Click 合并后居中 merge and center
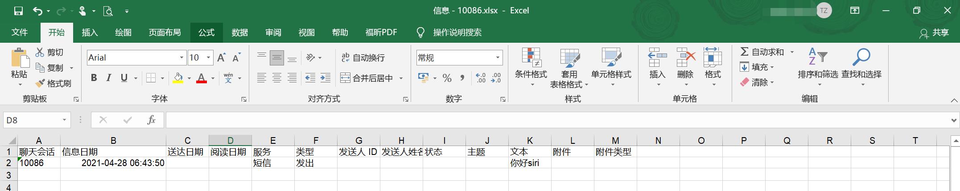 367,78
